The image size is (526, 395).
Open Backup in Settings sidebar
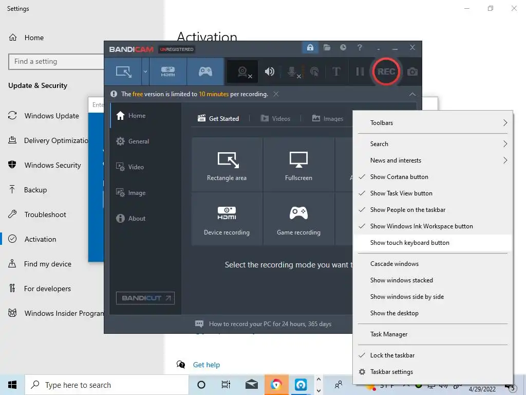click(28, 190)
